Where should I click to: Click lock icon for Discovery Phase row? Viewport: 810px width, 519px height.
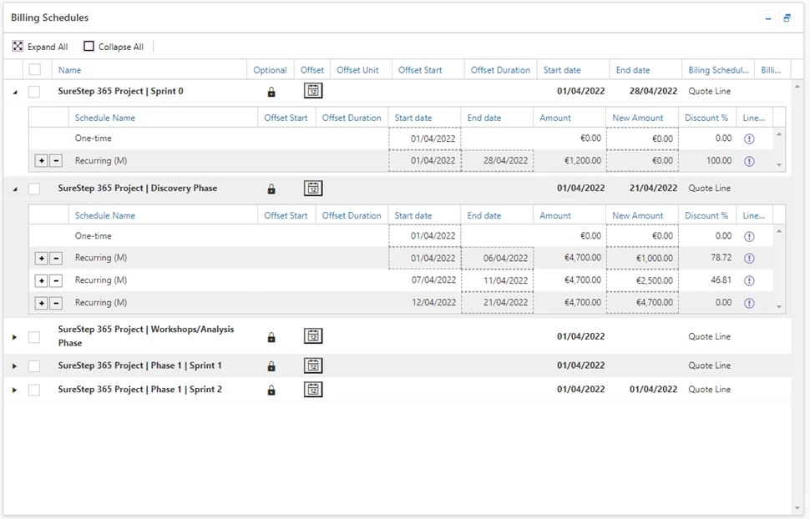point(271,189)
